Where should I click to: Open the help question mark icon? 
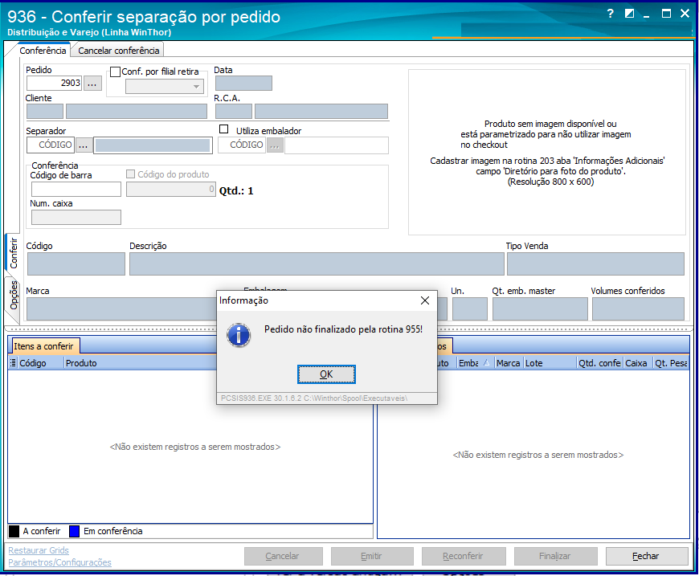pyautogui.click(x=611, y=14)
